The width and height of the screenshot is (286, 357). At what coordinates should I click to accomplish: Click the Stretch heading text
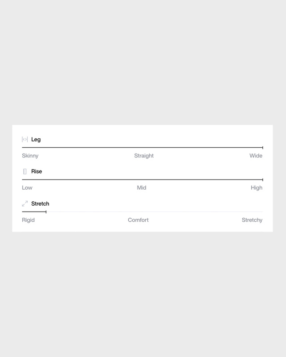point(40,203)
